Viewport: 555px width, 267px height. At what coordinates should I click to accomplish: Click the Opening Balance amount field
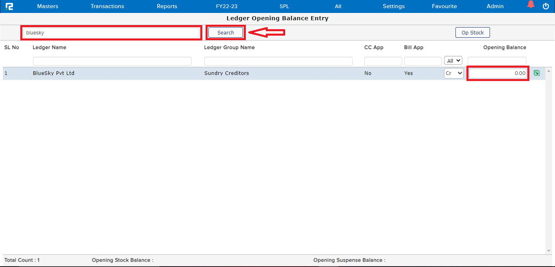[x=498, y=73]
